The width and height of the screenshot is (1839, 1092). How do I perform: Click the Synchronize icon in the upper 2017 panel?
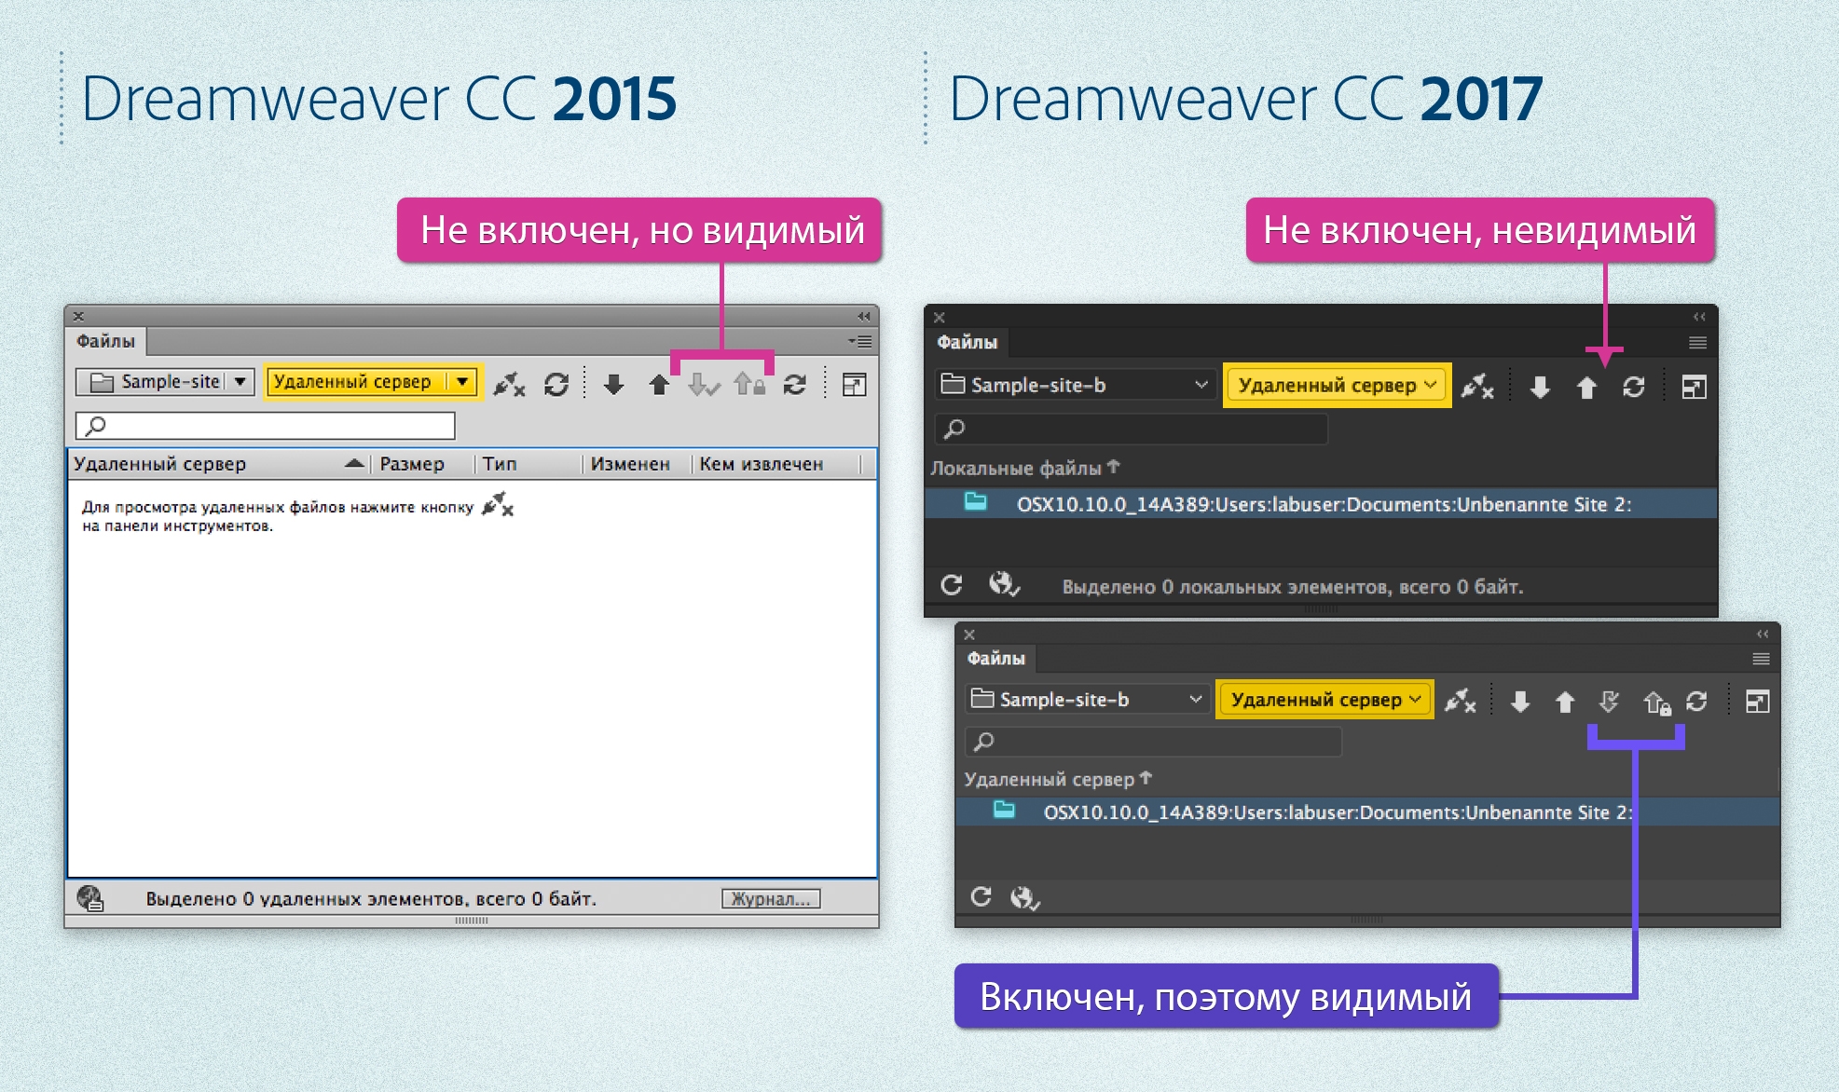pos(1634,385)
